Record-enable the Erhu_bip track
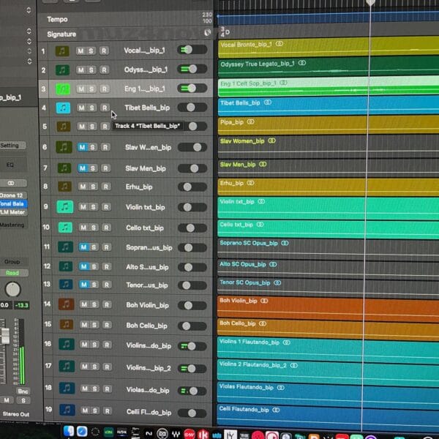Viewport: 439px width, 439px height. click(x=106, y=187)
